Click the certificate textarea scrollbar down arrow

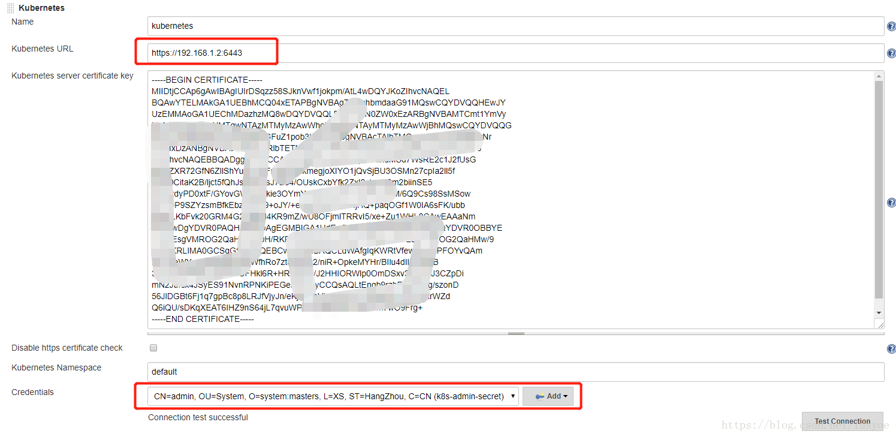point(879,313)
